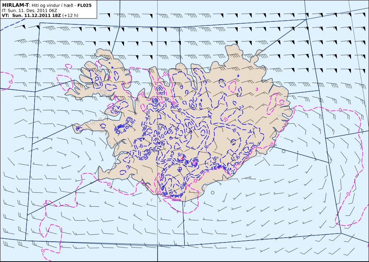The image size is (369, 262).
Task: Click the VT: Sun. 11.12.2011 18Z valid time
Action: [31, 15]
